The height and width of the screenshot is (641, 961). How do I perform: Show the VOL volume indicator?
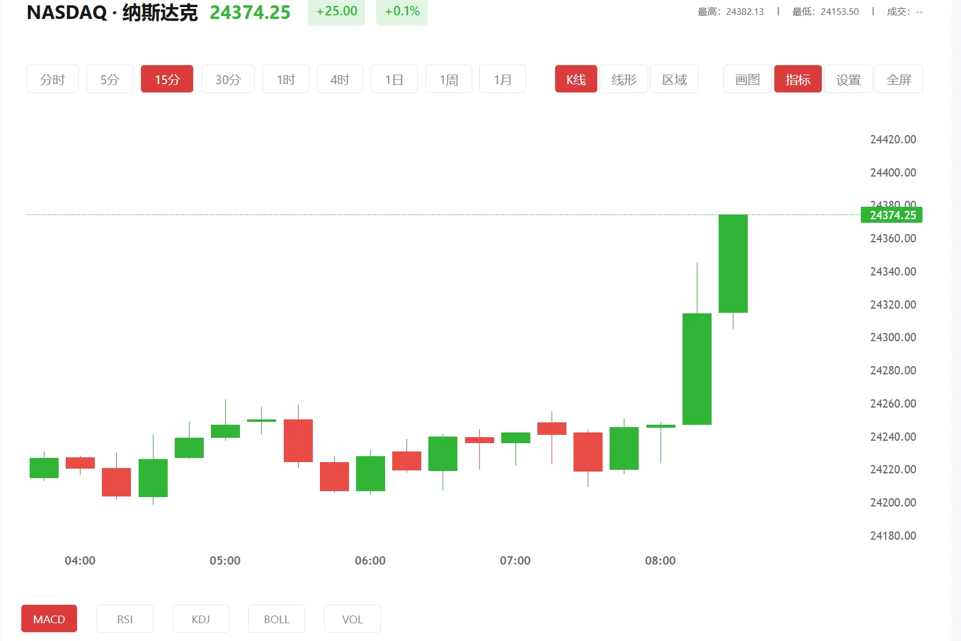(x=352, y=618)
